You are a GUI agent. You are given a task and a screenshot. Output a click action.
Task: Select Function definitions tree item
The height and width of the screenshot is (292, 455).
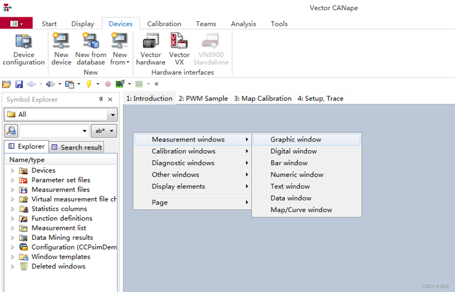point(62,218)
